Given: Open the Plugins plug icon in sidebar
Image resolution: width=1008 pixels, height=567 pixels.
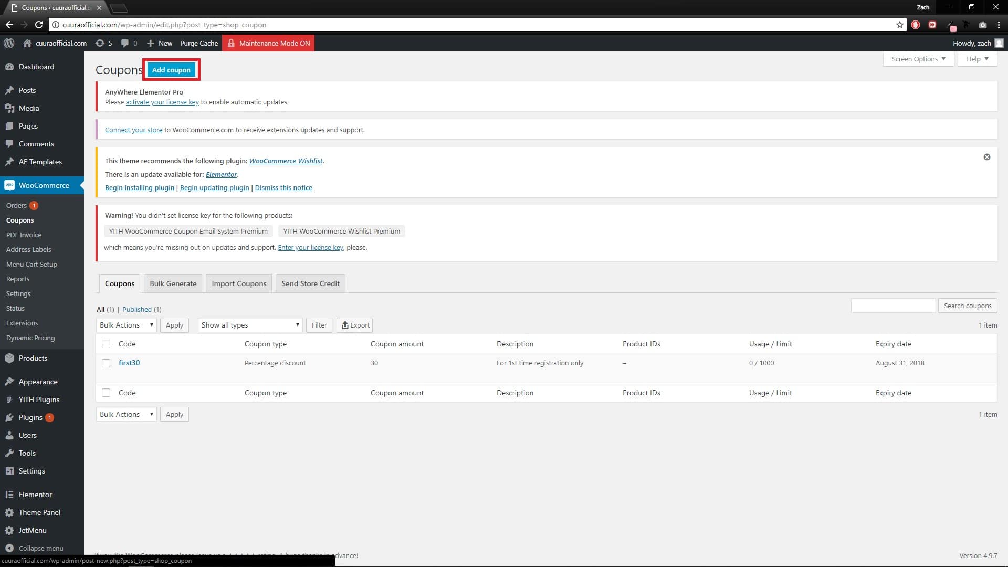Looking at the screenshot, I should point(9,417).
